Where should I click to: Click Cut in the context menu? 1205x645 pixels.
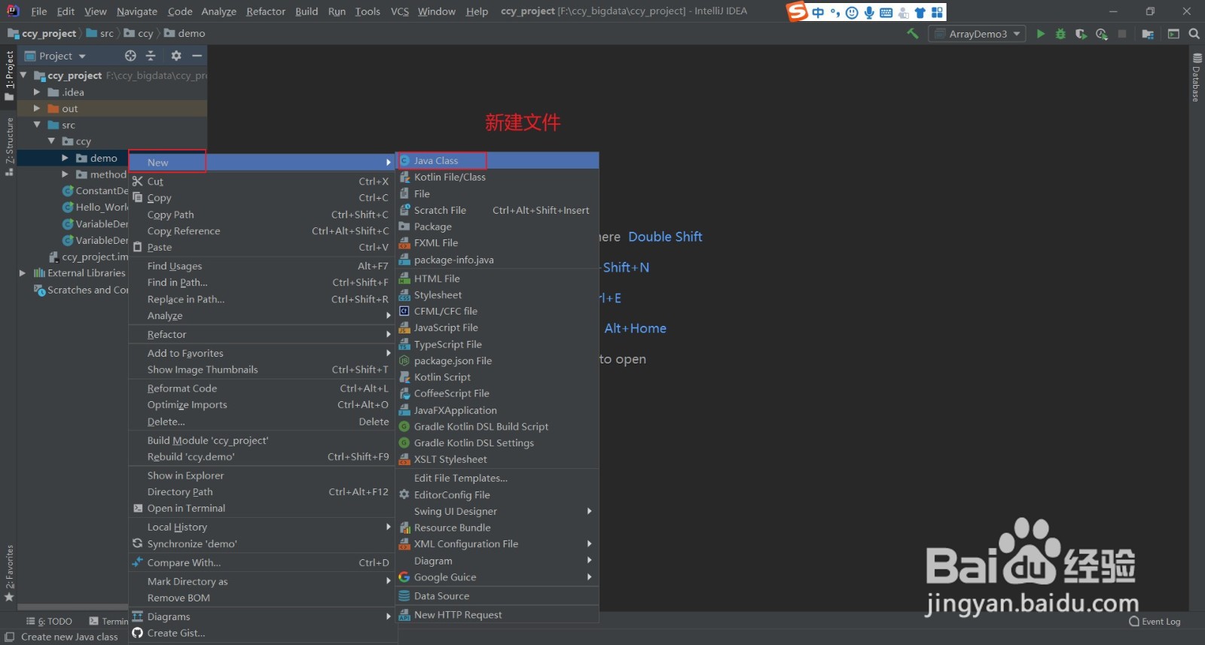262,181
